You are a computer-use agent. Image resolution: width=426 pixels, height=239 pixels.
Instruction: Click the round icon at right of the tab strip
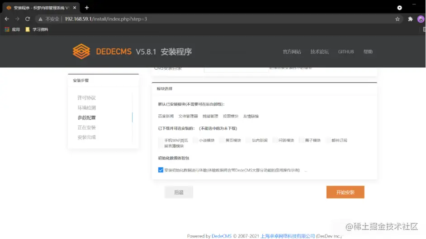tap(399, 8)
